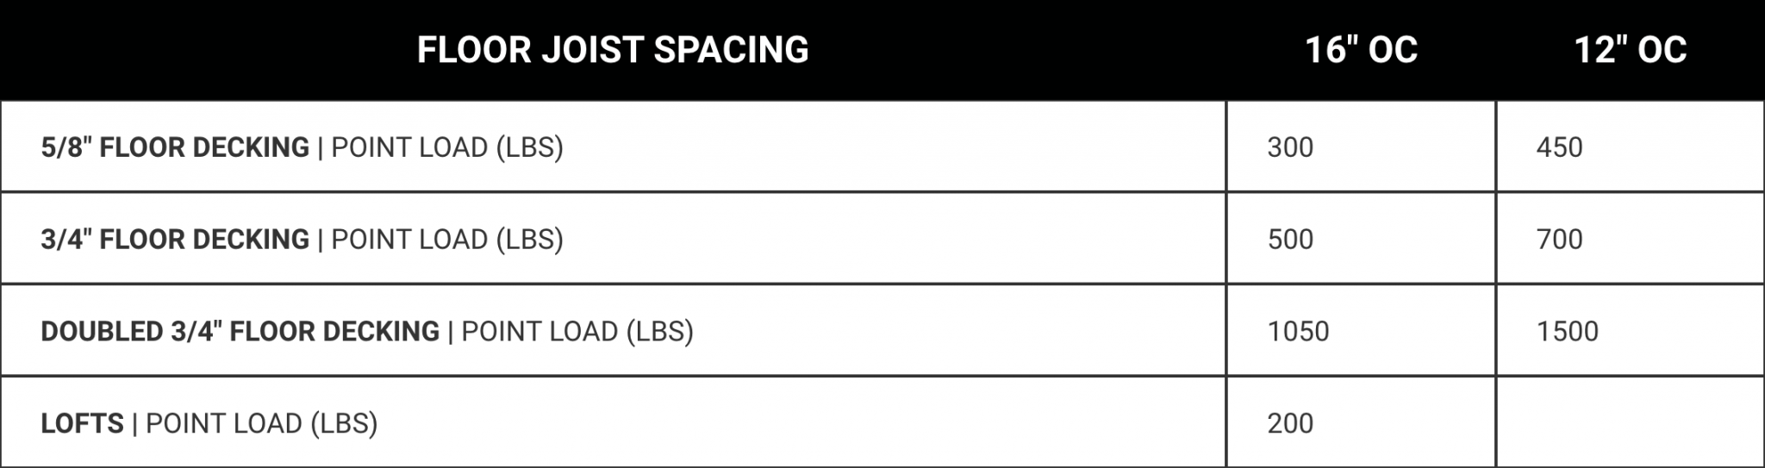Image resolution: width=1765 pixels, height=468 pixels.
Task: Click POINT LOAD (LBS) in the DOUBLED row
Action: tap(577, 331)
